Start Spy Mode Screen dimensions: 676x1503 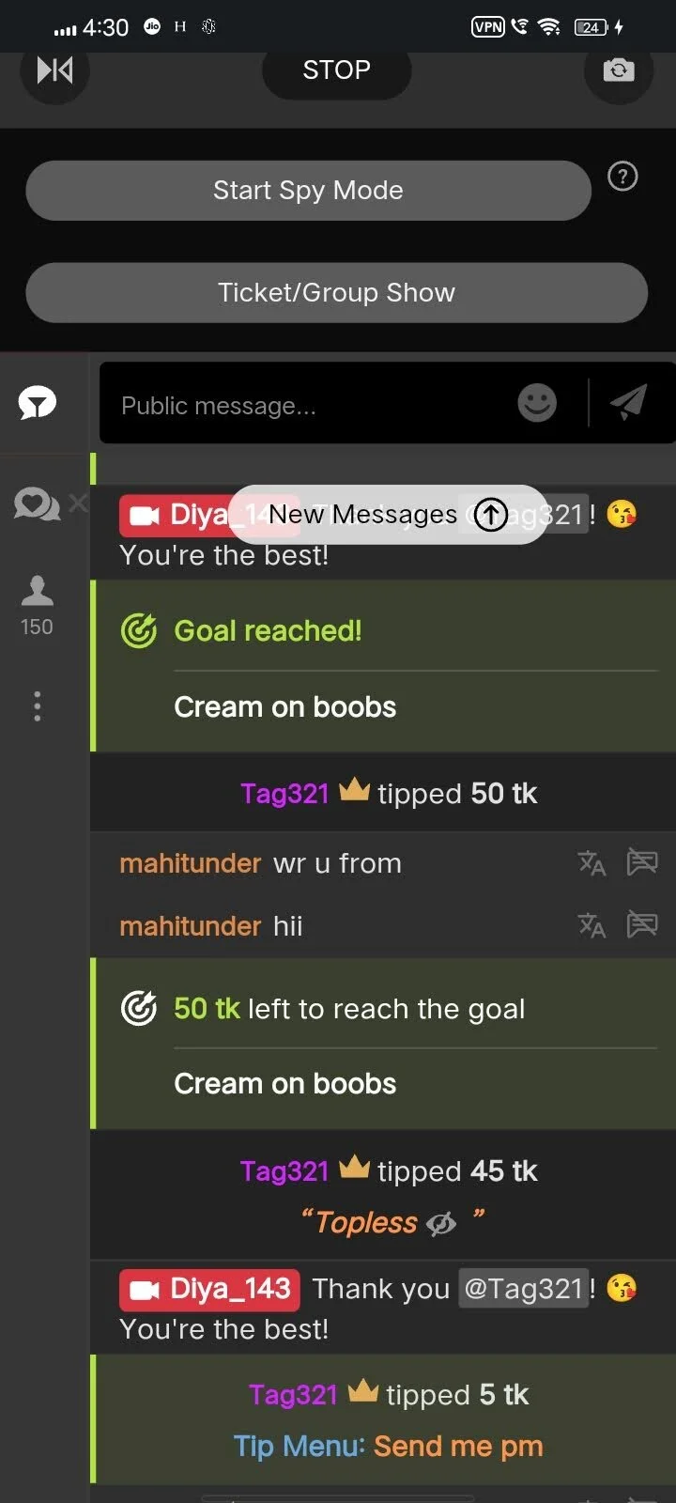[308, 191]
